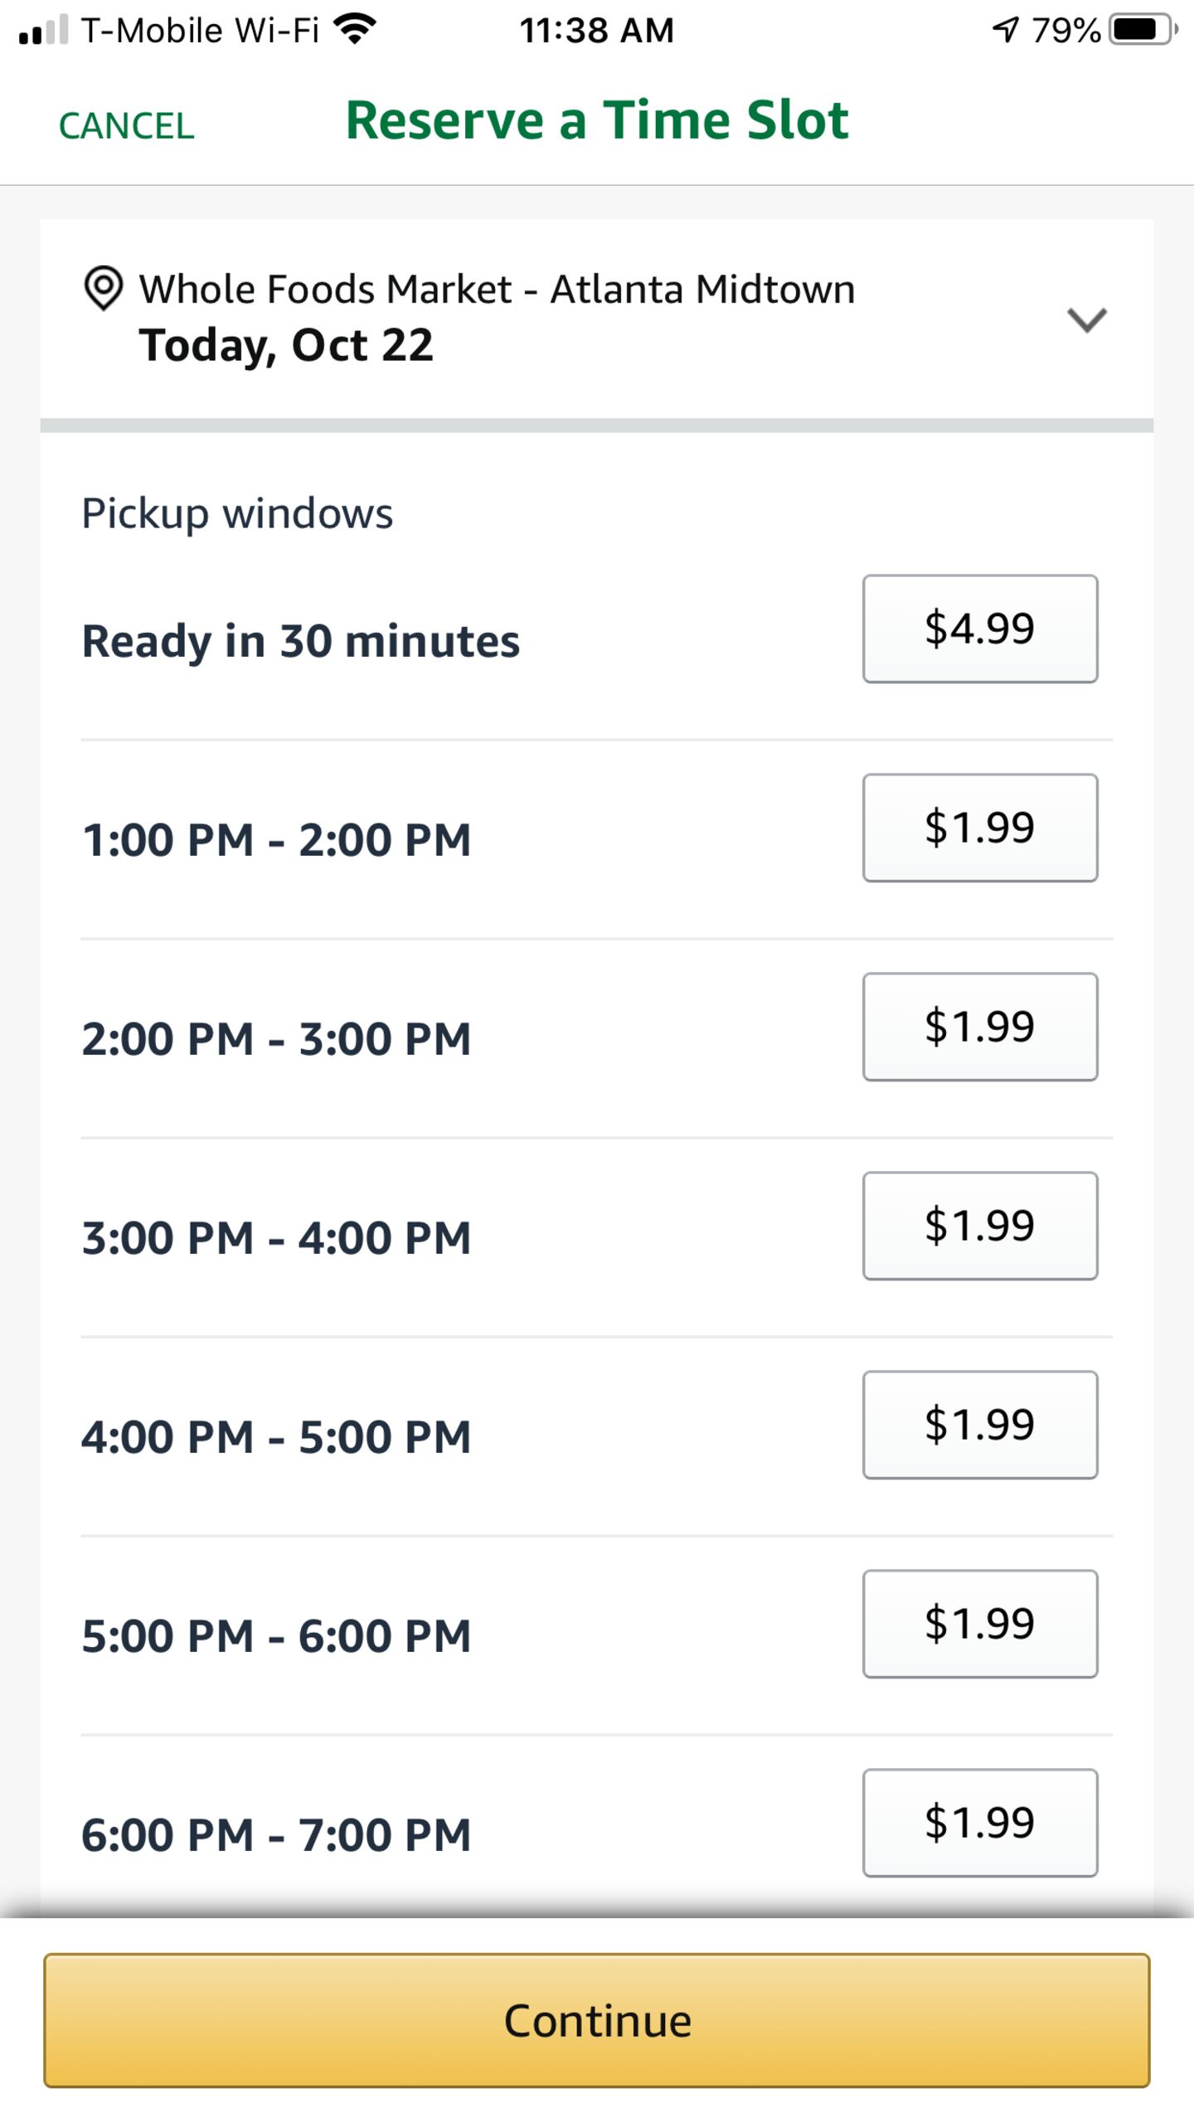1194x2123 pixels.
Task: Open the Today, Oct 22 date selector
Action: (286, 345)
